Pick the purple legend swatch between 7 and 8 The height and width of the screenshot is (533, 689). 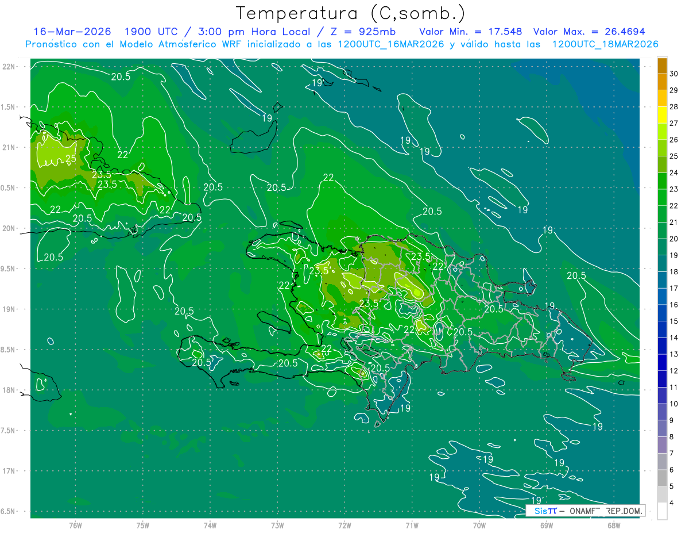(662, 445)
